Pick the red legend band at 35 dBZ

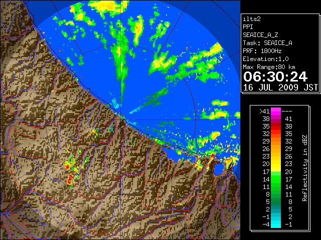(x=276, y=126)
